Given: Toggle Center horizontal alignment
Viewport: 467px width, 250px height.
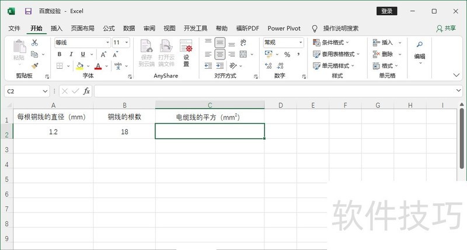Looking at the screenshot, I should pyautogui.click(x=220, y=54).
